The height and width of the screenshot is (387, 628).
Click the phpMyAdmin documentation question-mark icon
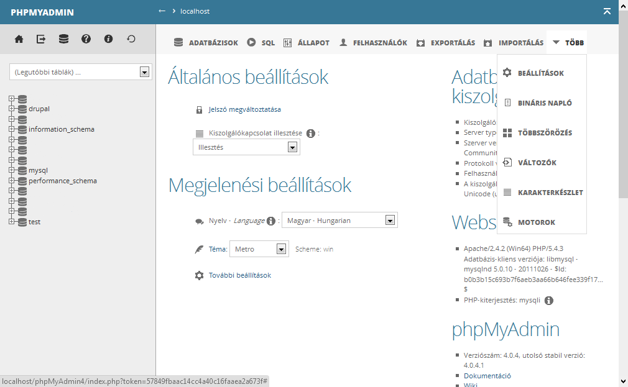(x=86, y=39)
